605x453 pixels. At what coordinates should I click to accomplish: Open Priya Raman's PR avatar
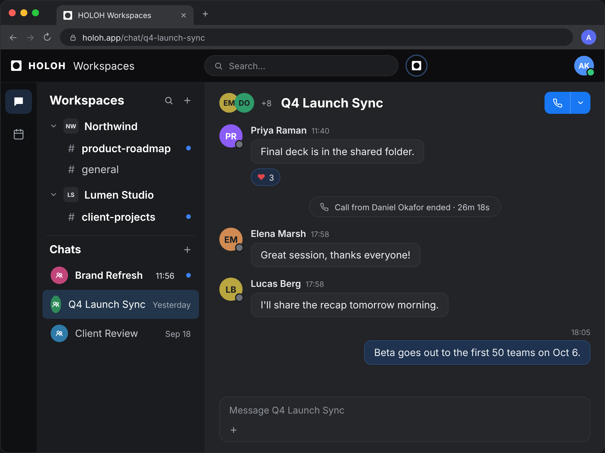(231, 136)
